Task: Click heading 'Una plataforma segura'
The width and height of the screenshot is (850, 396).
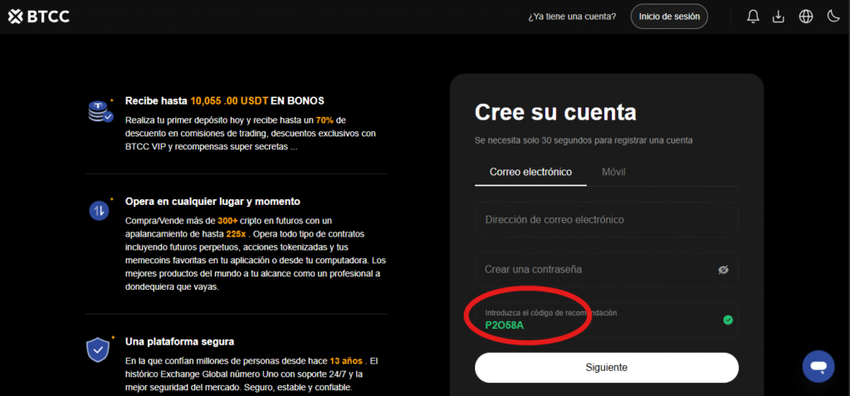Action: (179, 342)
